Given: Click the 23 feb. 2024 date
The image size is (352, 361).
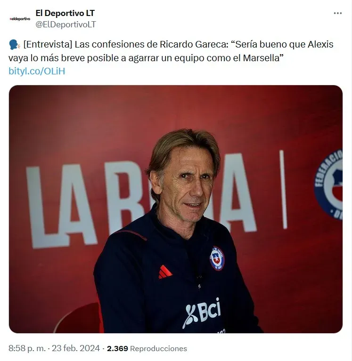Looking at the screenshot, I should [76, 348].
